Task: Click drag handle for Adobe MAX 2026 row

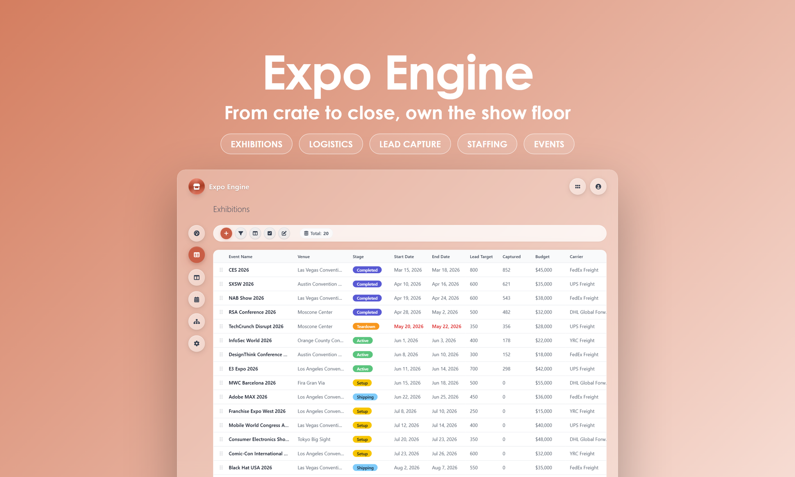Action: [x=221, y=397]
